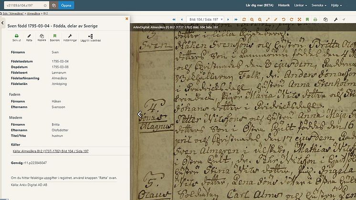Viewport: 356px width, 200px height.
Task: Close the record details panel
Action: pyautogui.click(x=127, y=19)
